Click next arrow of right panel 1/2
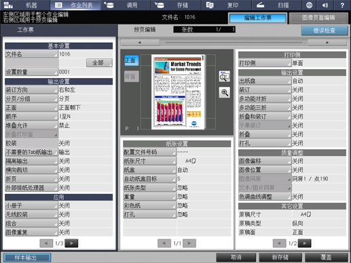Viewport: 351px width, 263px height. click(x=305, y=243)
